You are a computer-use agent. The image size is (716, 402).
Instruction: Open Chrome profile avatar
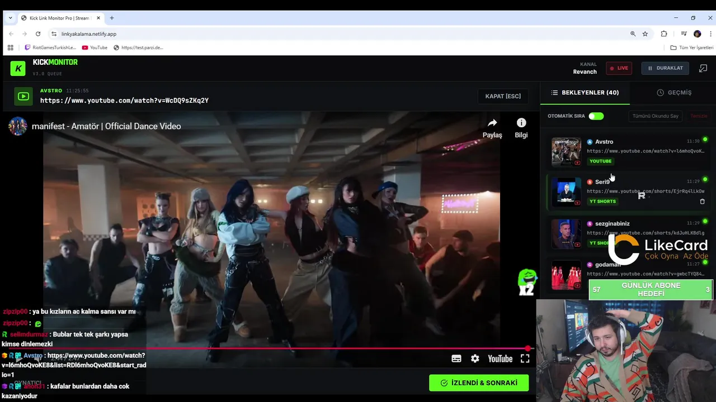click(x=697, y=34)
